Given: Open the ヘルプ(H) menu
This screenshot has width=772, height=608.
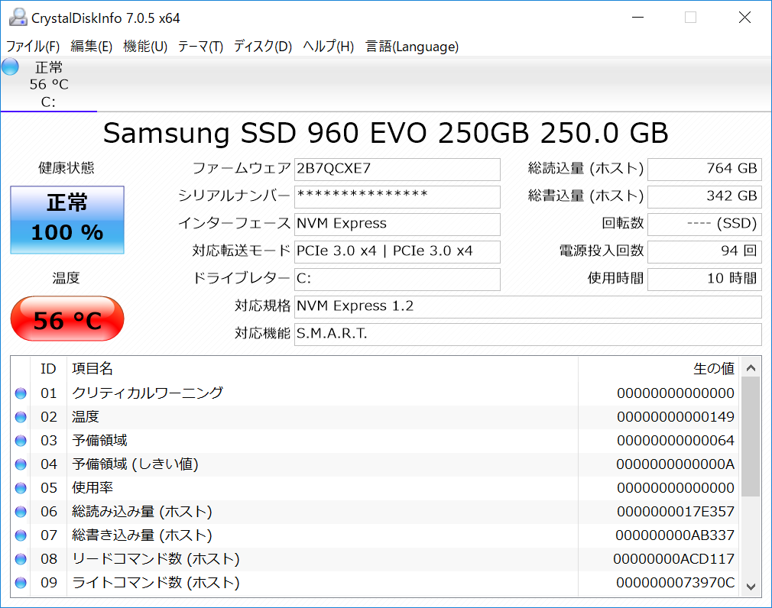Looking at the screenshot, I should pyautogui.click(x=329, y=47).
